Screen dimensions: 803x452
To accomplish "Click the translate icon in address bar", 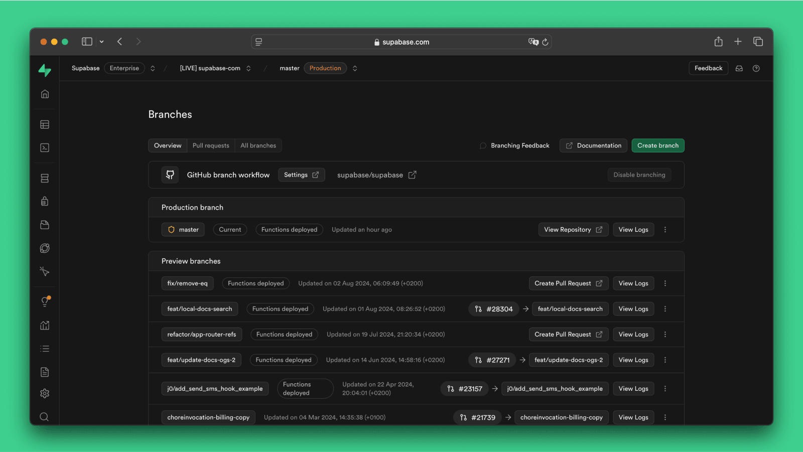I will (533, 42).
